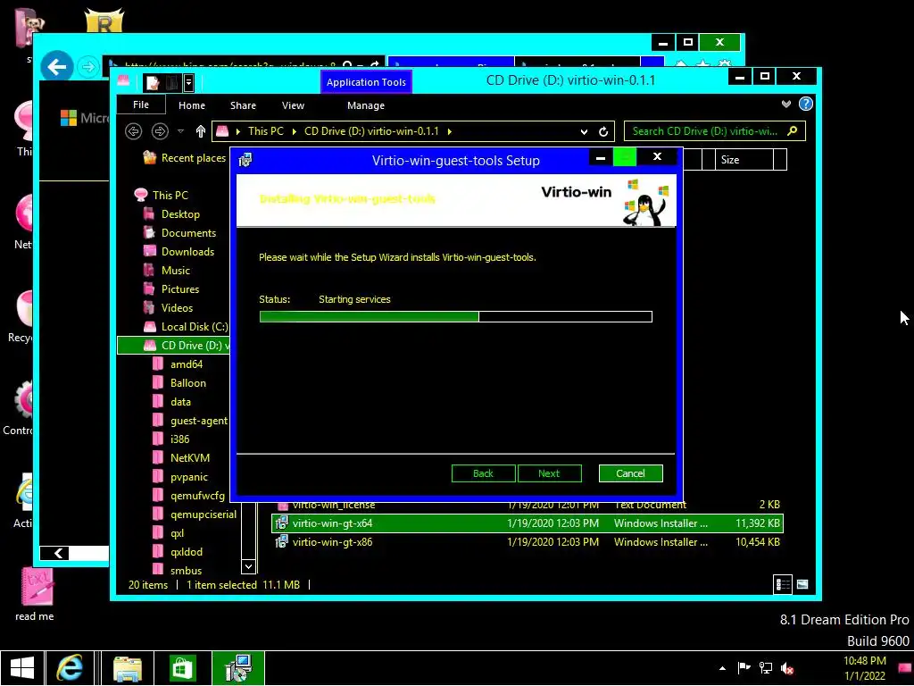The image size is (914, 686).
Task: Click the search magnifier icon in Explorer
Action: [x=793, y=131]
